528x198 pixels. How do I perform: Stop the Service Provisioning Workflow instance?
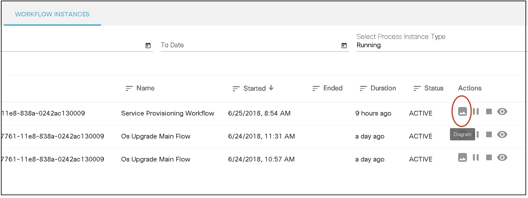click(x=489, y=112)
